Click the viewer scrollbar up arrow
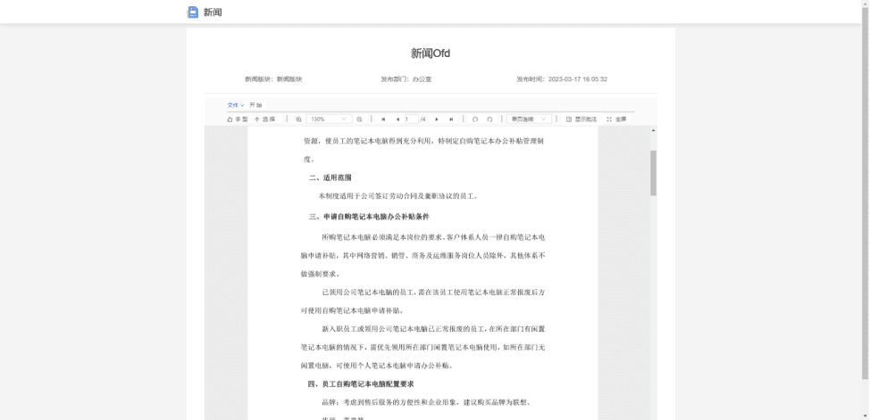Image resolution: width=870 pixels, height=420 pixels. point(653,131)
